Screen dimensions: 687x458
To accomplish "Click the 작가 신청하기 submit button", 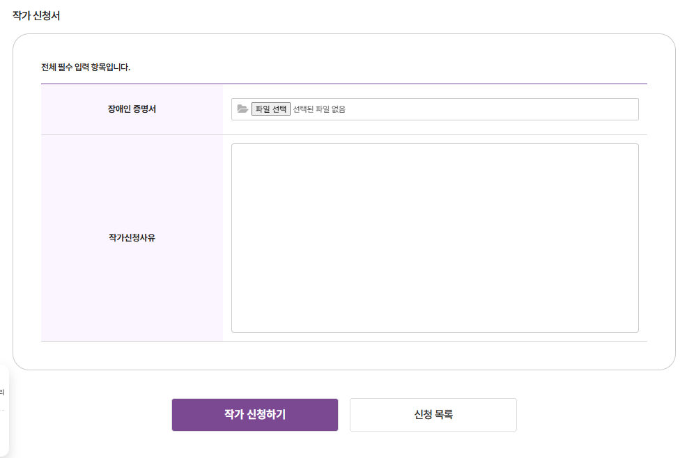I will pyautogui.click(x=254, y=415).
